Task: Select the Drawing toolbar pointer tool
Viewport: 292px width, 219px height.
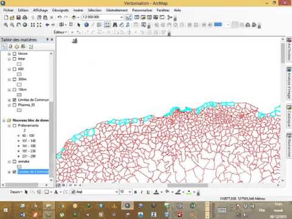Action: [x=26, y=192]
